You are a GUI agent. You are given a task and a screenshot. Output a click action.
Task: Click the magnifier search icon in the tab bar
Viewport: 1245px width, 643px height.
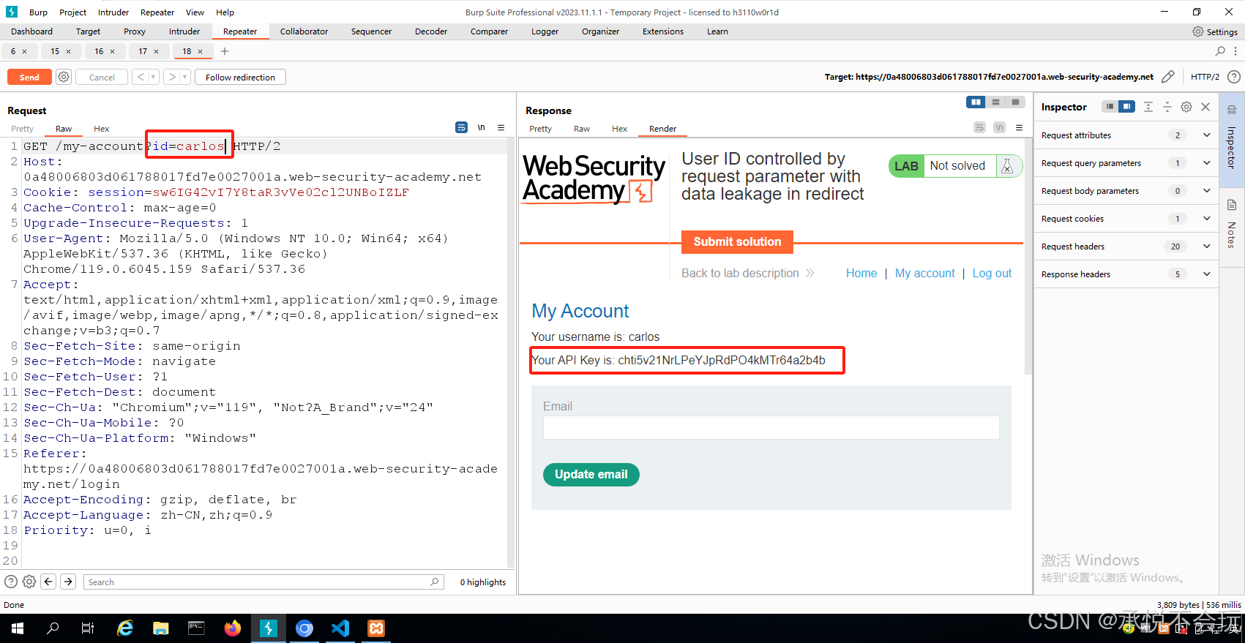point(1220,51)
